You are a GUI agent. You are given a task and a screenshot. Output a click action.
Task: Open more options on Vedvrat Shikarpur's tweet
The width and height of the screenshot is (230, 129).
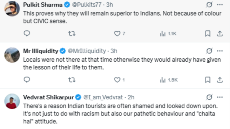(x=220, y=97)
